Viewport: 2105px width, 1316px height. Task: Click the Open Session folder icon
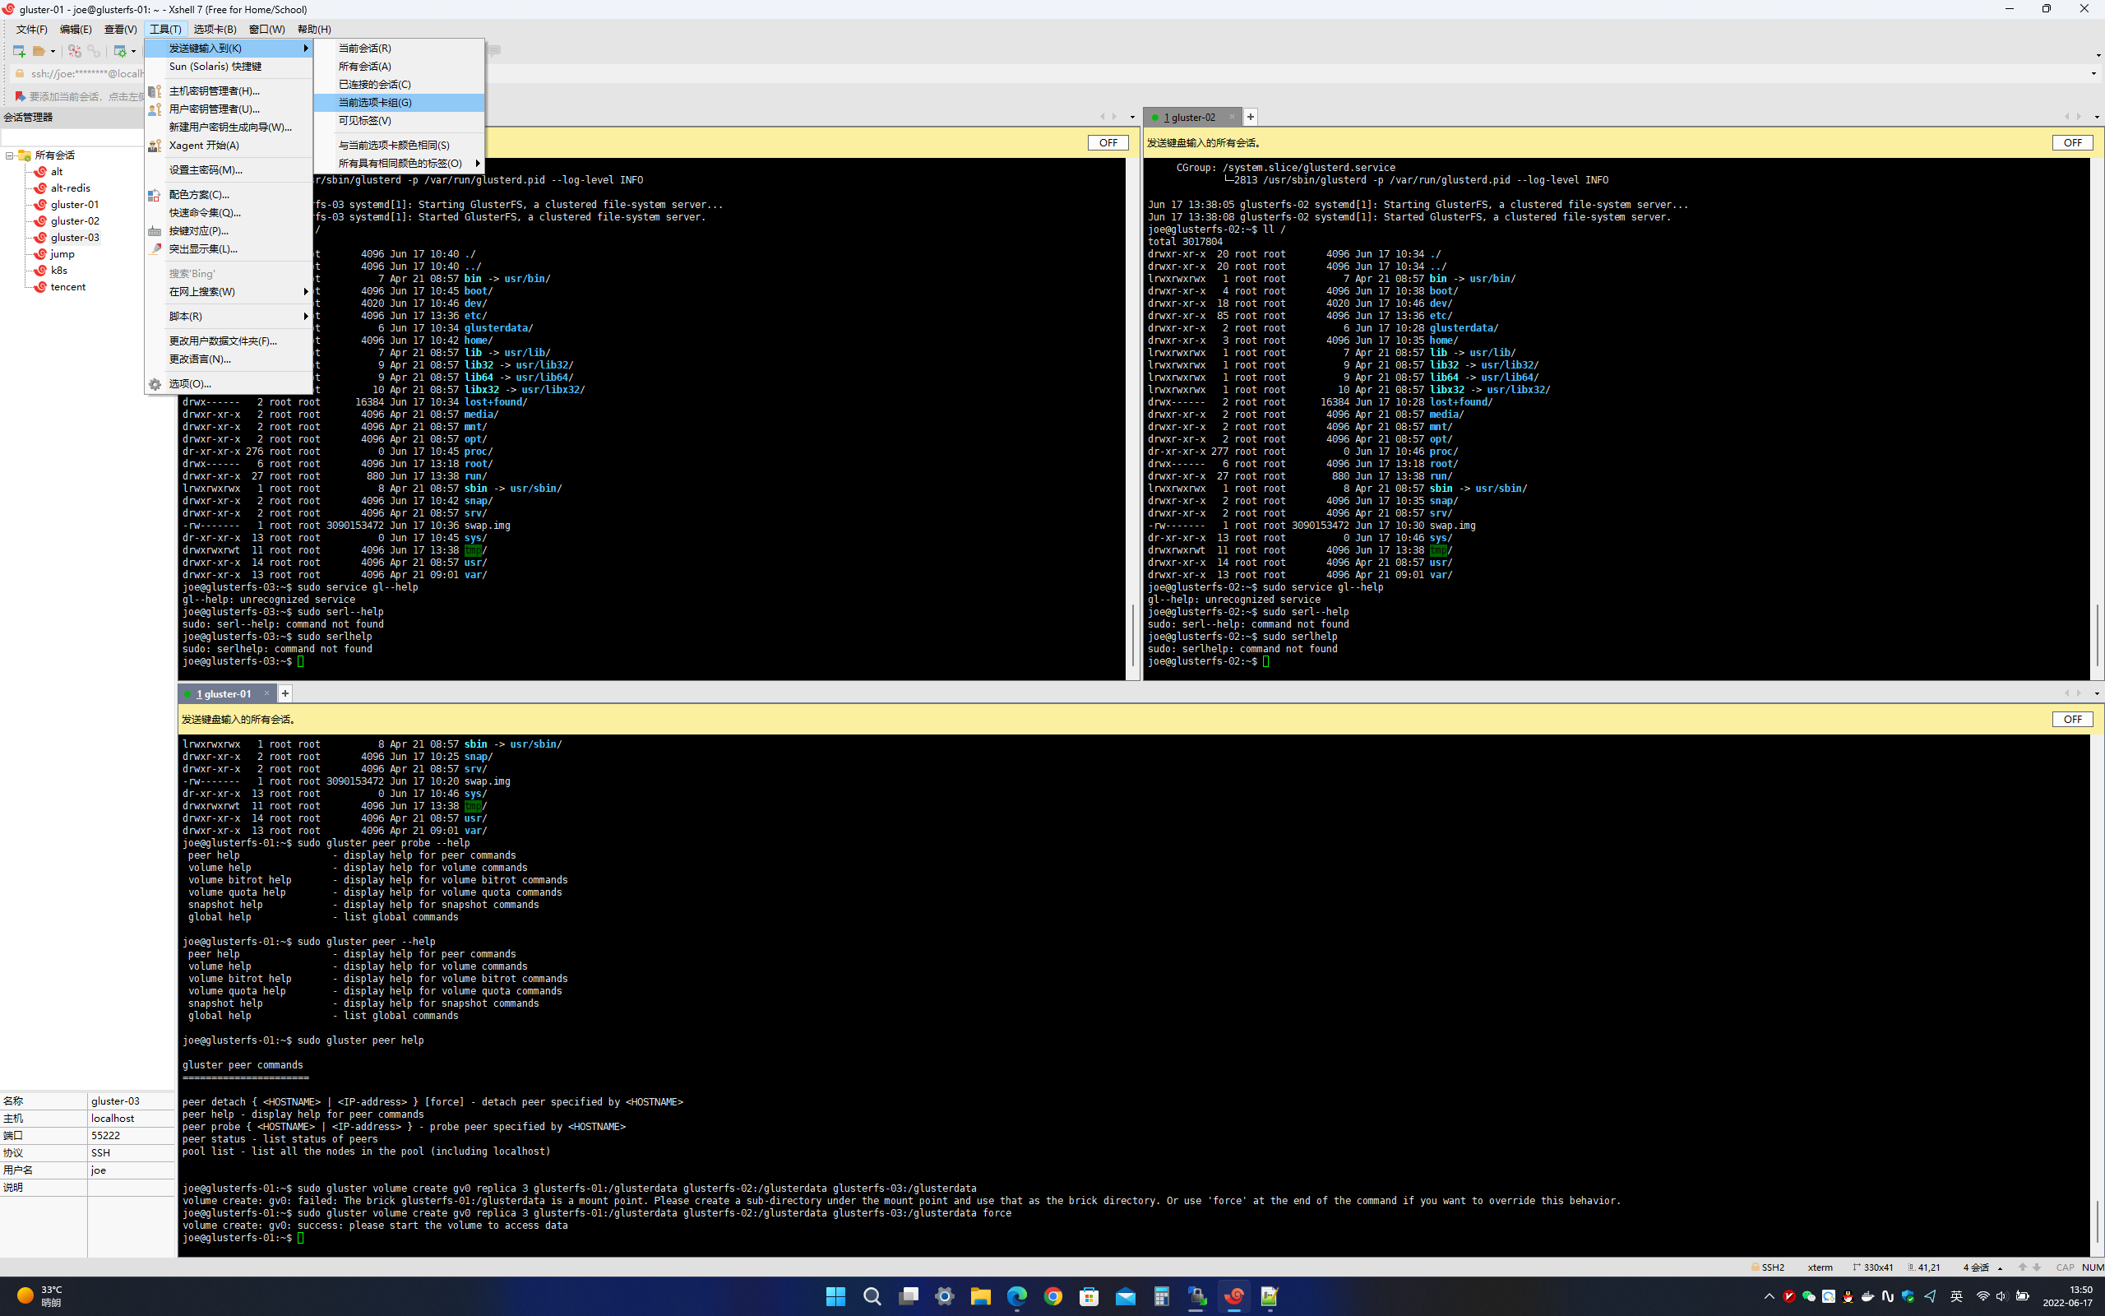(x=39, y=51)
